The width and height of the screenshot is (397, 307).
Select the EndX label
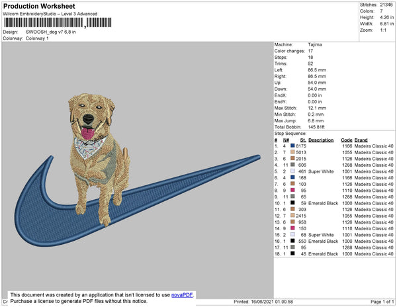(281, 95)
